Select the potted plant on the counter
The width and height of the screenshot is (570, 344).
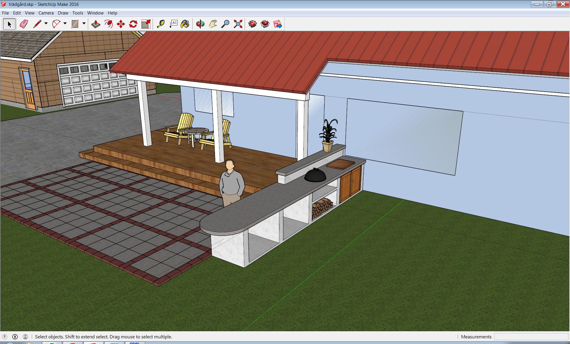[328, 135]
